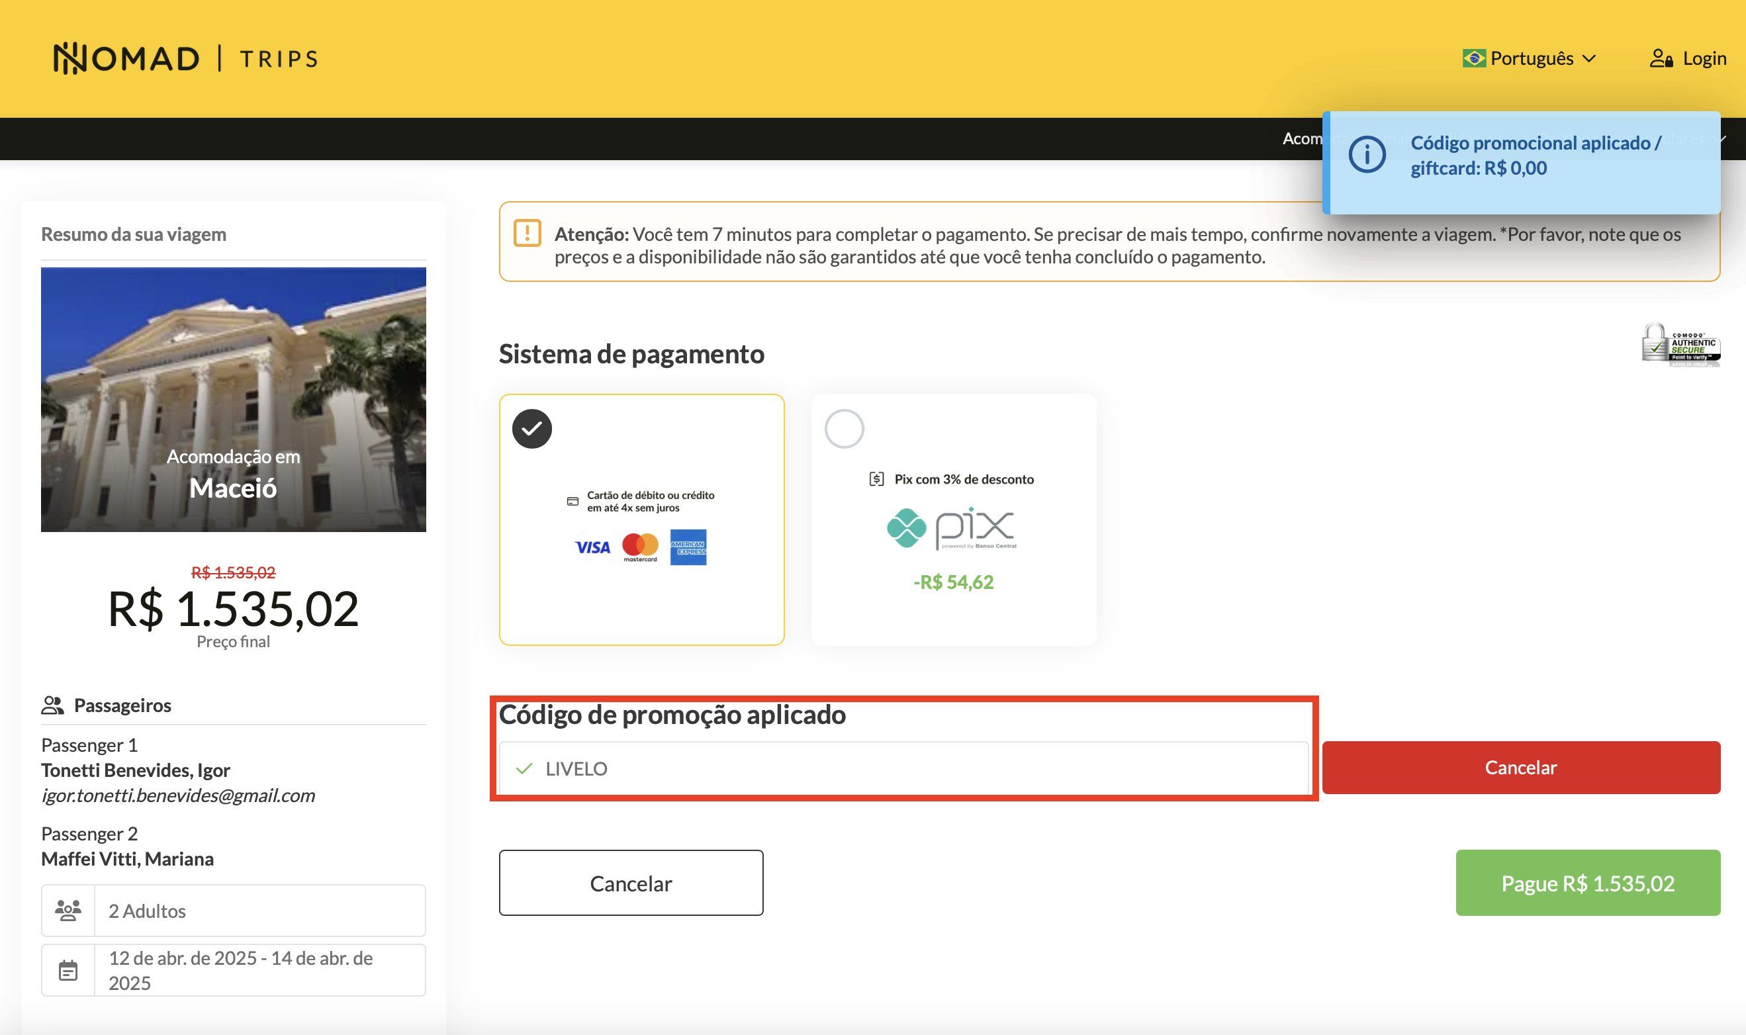Click the small credit card icon
1746x1035 pixels.
click(573, 502)
